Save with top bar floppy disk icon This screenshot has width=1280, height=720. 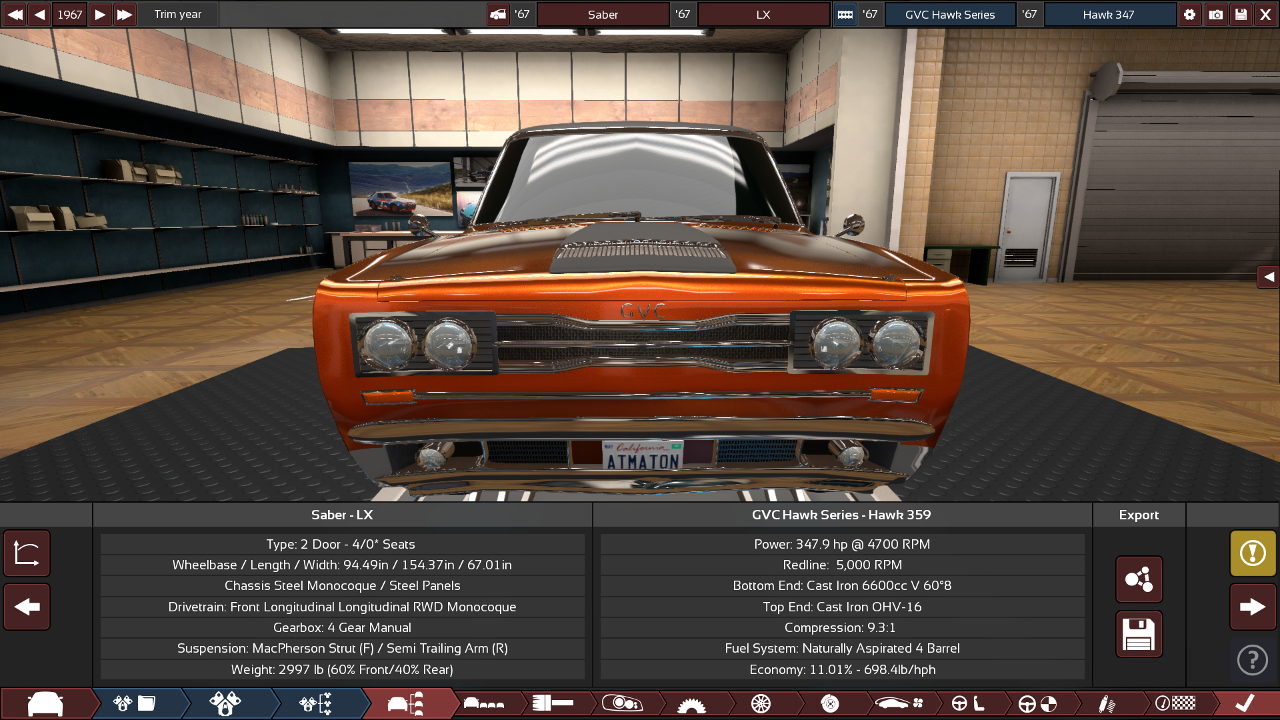[1241, 14]
